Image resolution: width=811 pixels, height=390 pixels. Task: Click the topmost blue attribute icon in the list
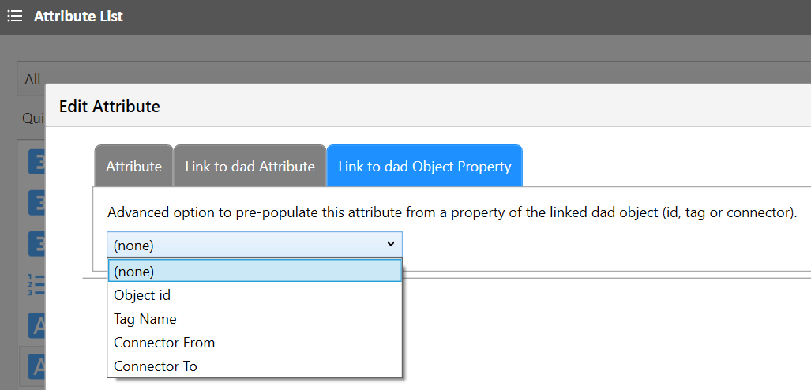[36, 163]
